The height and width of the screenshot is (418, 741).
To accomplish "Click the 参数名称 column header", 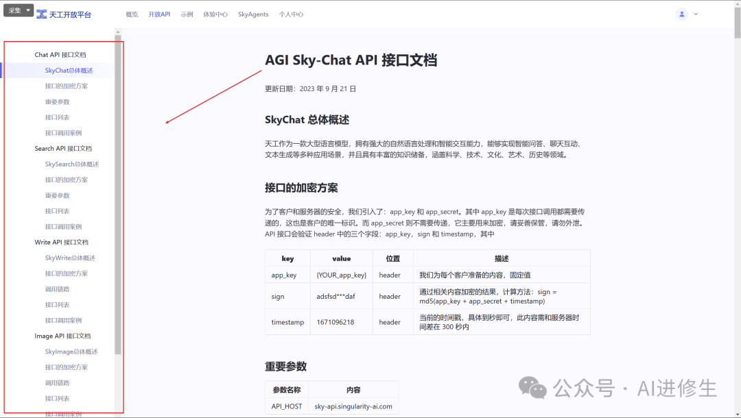I will click(x=287, y=390).
